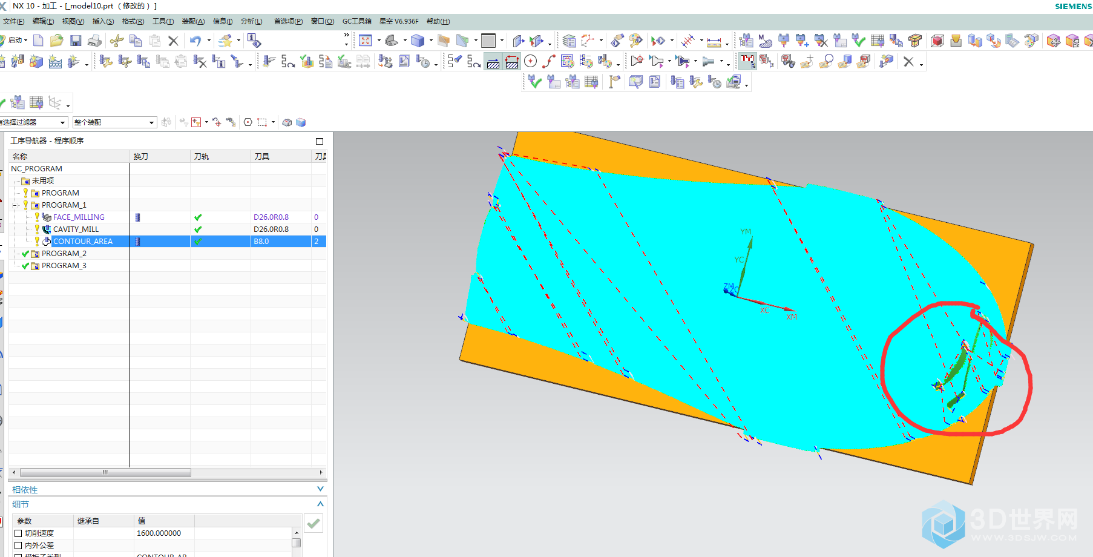
Task: Click the Cut scissors icon
Action: pyautogui.click(x=117, y=41)
